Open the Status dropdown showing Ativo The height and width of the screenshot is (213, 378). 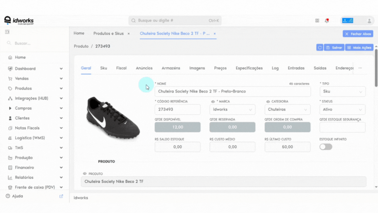click(342, 109)
